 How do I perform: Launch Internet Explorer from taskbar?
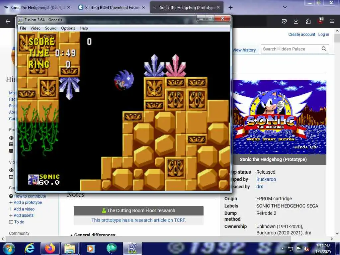click(x=30, y=248)
